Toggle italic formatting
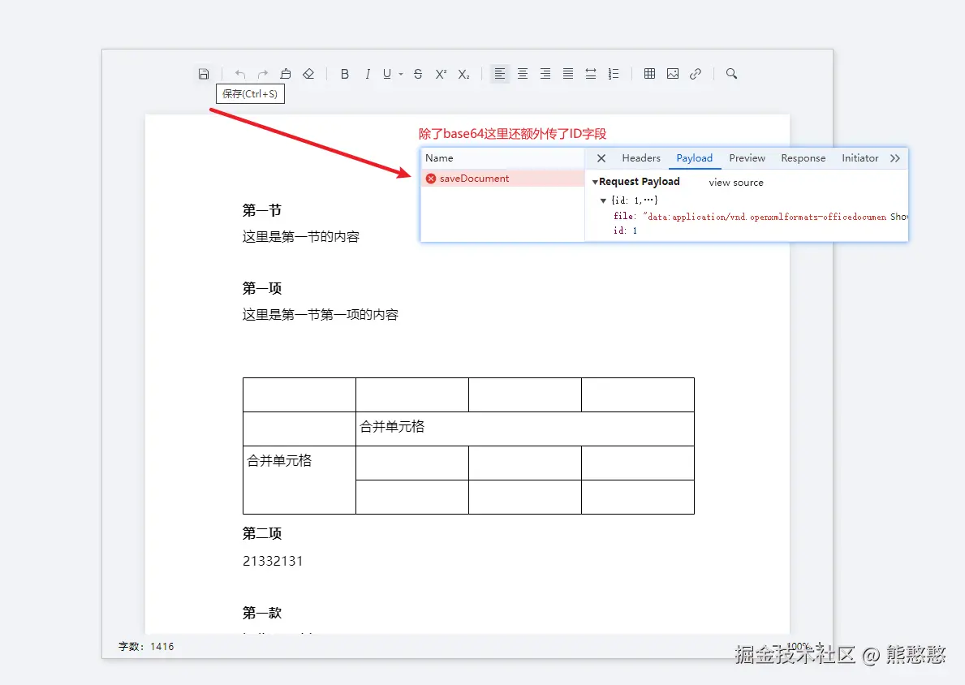 coord(368,74)
